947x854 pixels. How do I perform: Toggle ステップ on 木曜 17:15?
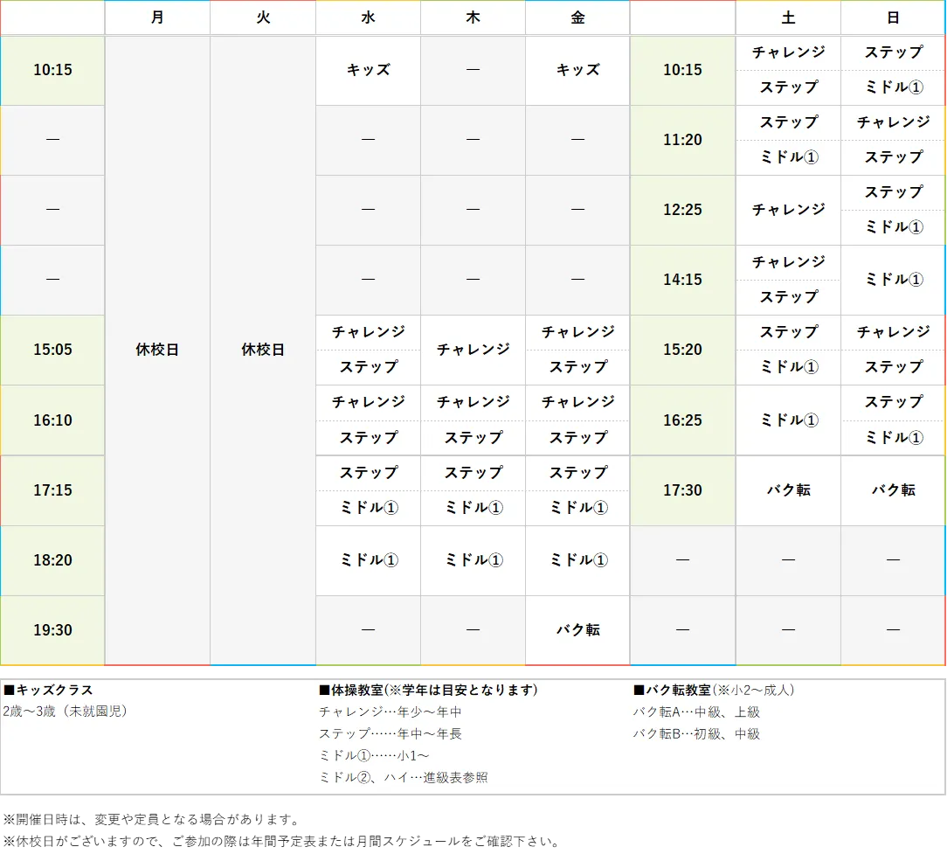(472, 473)
